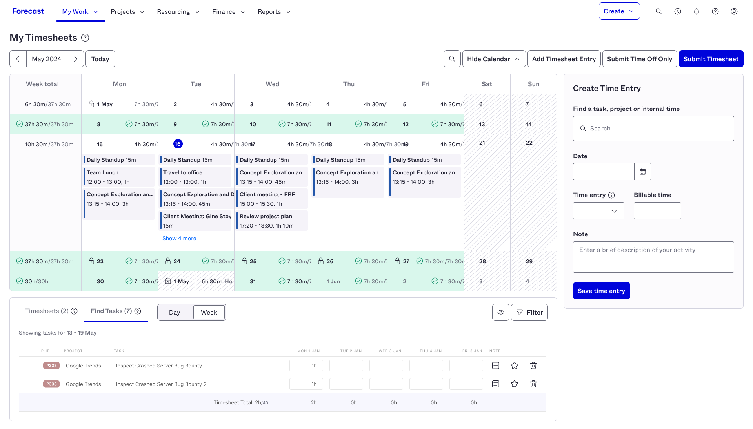Open the help question-mark icon in header

(x=715, y=11)
